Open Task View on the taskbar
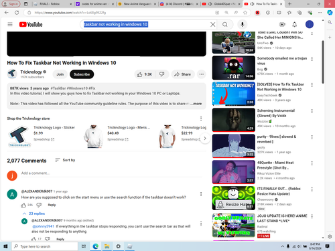This screenshot has width=335, height=251. (84, 246)
